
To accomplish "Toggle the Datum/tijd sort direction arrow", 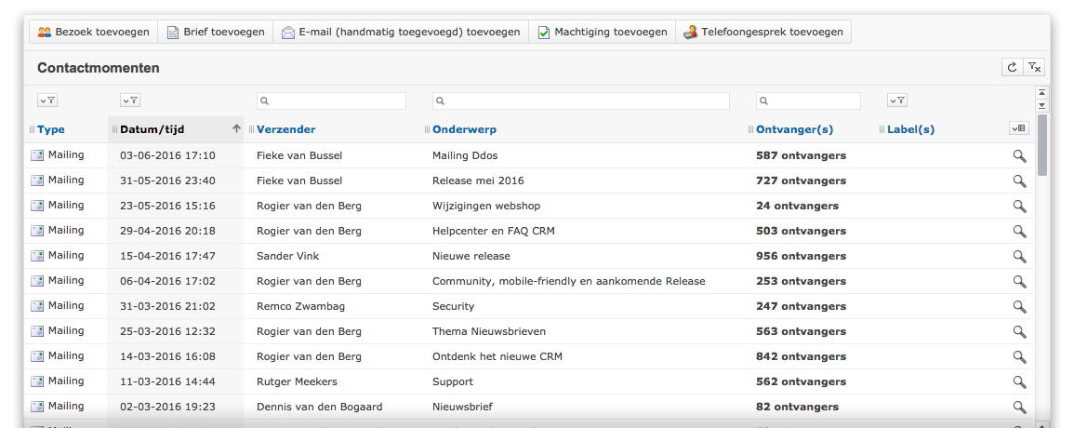I will tap(236, 128).
